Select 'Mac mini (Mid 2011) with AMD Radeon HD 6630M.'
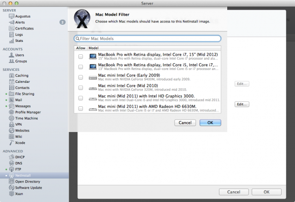Screen dimensions: 295x202 (147, 106)
